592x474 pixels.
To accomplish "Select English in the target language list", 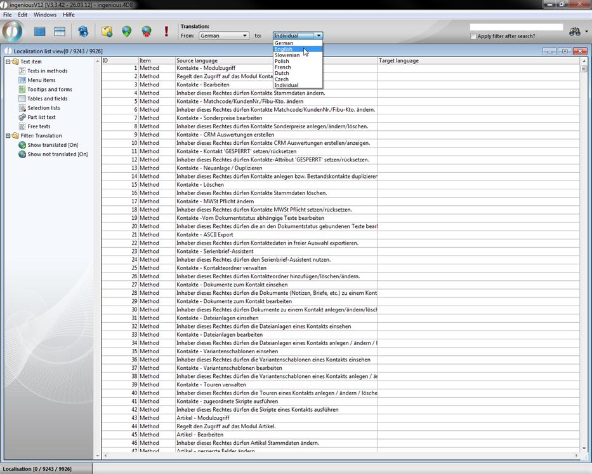I will click(x=284, y=49).
